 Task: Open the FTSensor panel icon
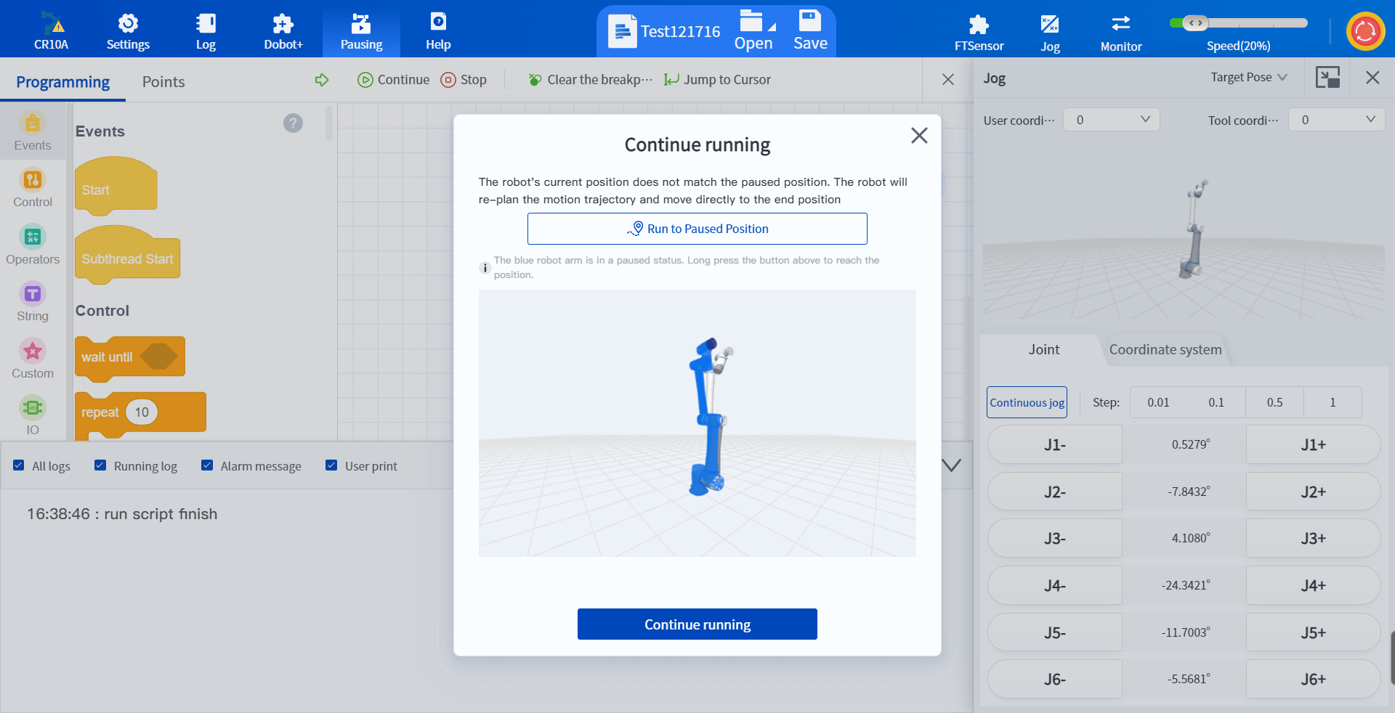pos(979,25)
